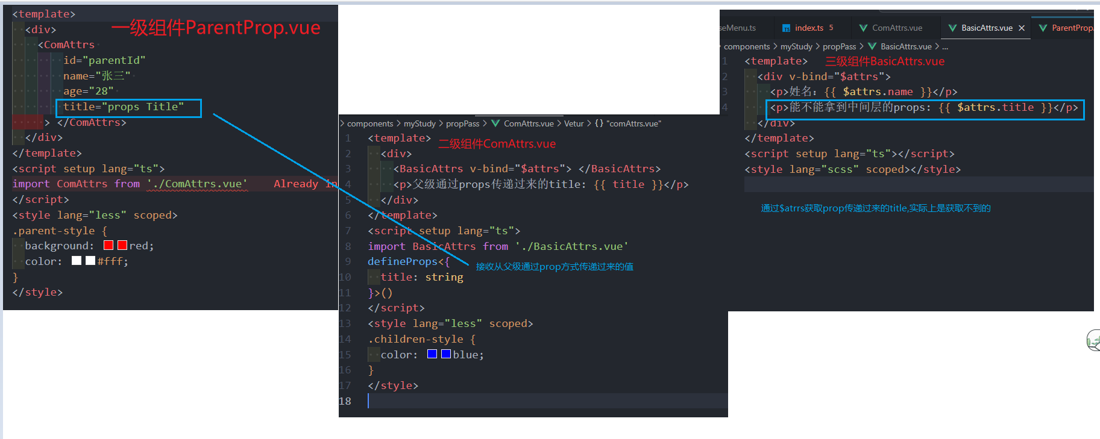Click the braces symbol icon before "comAttrs.vue" breadcrumb
1100x439 pixels.
pos(599,123)
